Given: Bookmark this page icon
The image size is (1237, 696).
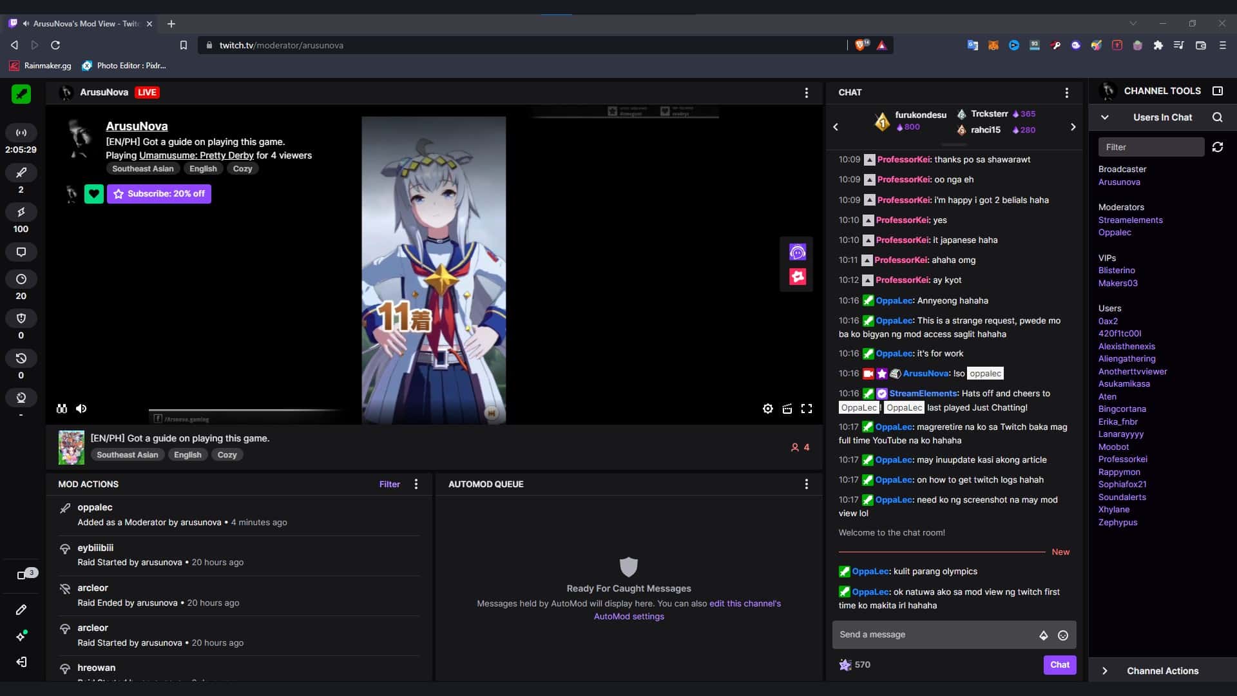Looking at the screenshot, I should (x=184, y=45).
